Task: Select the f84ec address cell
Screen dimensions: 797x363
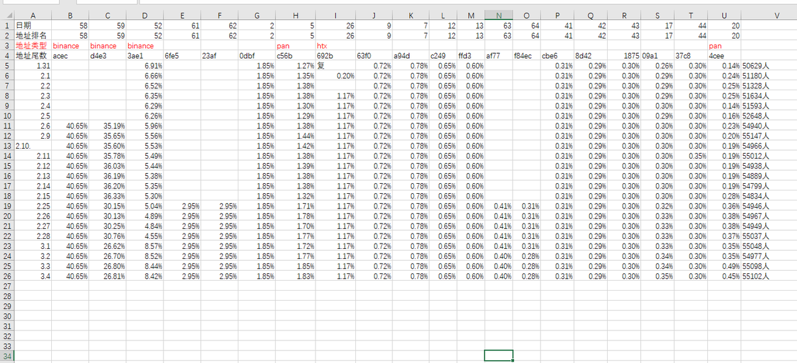Action: (x=527, y=56)
